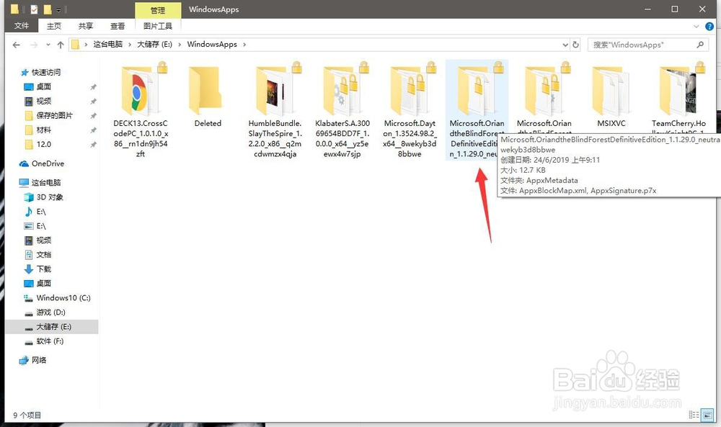The height and width of the screenshot is (427, 721).
Task: Select the 桌面 entry under 这台电脑
Action: [37, 283]
